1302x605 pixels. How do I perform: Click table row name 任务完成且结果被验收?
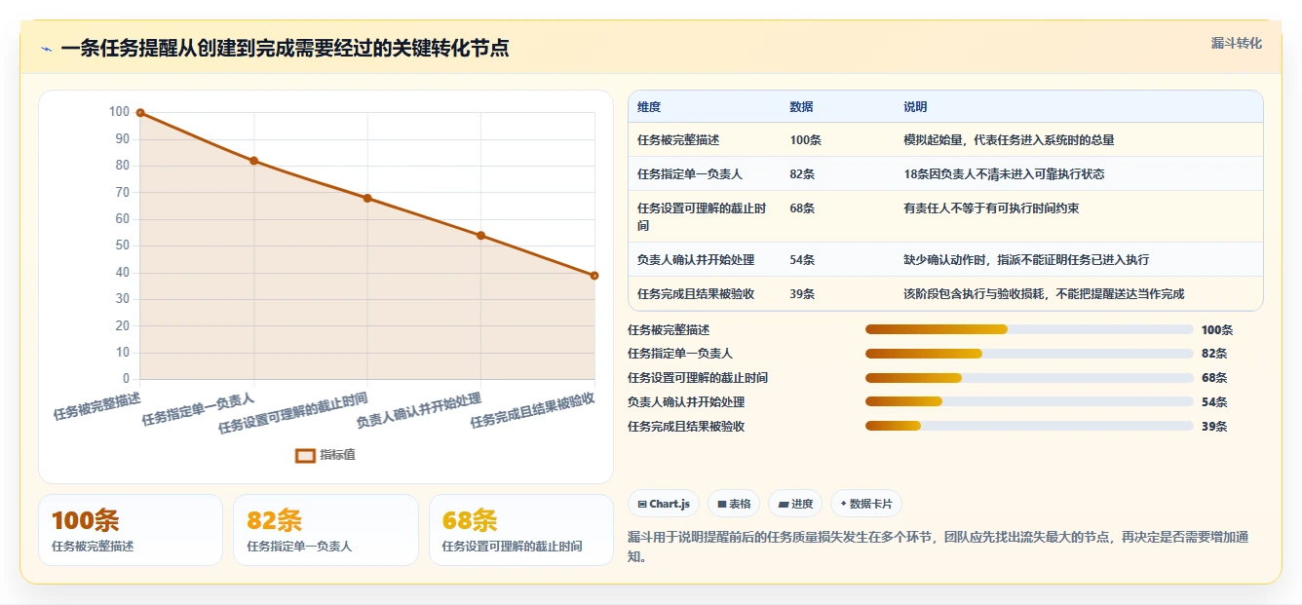[696, 294]
